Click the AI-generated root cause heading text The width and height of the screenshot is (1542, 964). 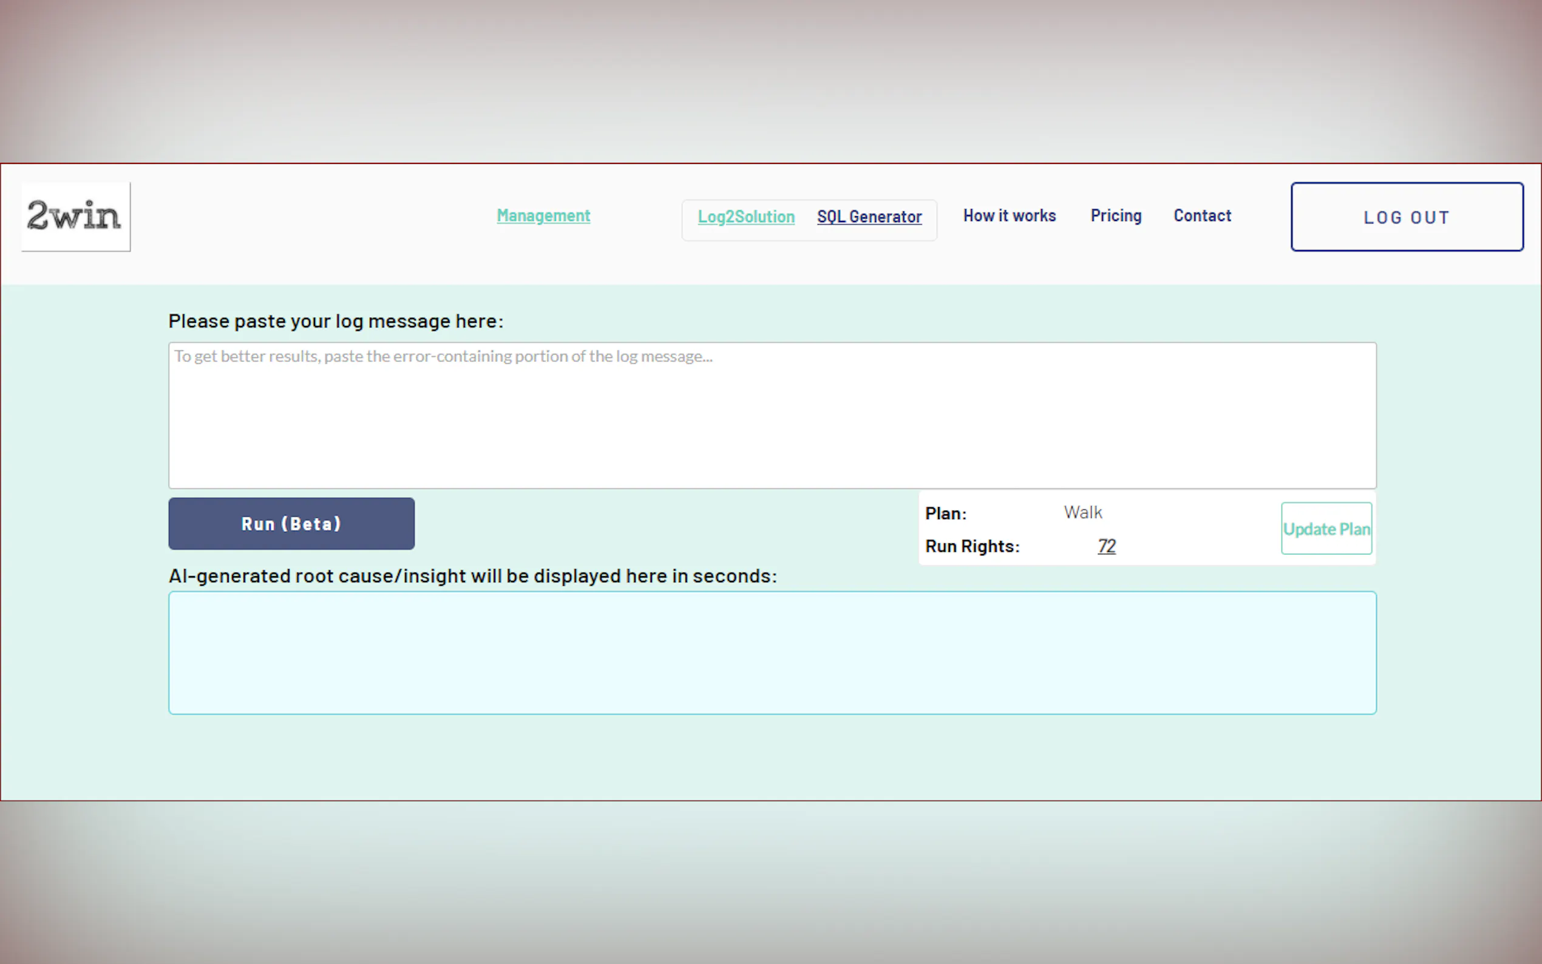[x=472, y=575]
